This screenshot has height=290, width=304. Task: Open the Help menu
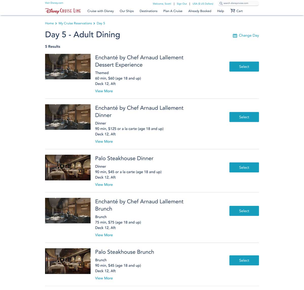(220, 11)
